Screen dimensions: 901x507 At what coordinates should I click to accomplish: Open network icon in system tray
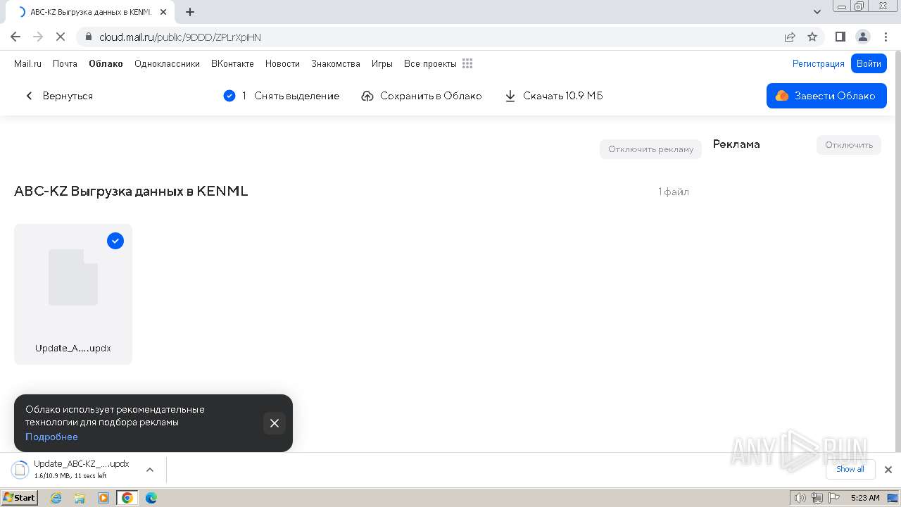click(x=817, y=498)
